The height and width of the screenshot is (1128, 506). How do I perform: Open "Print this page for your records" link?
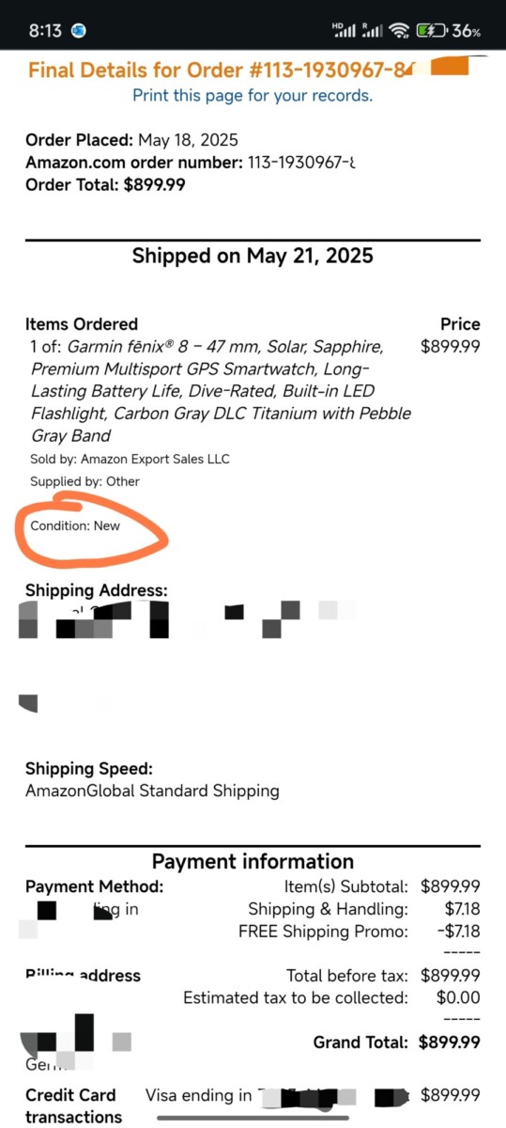[253, 95]
